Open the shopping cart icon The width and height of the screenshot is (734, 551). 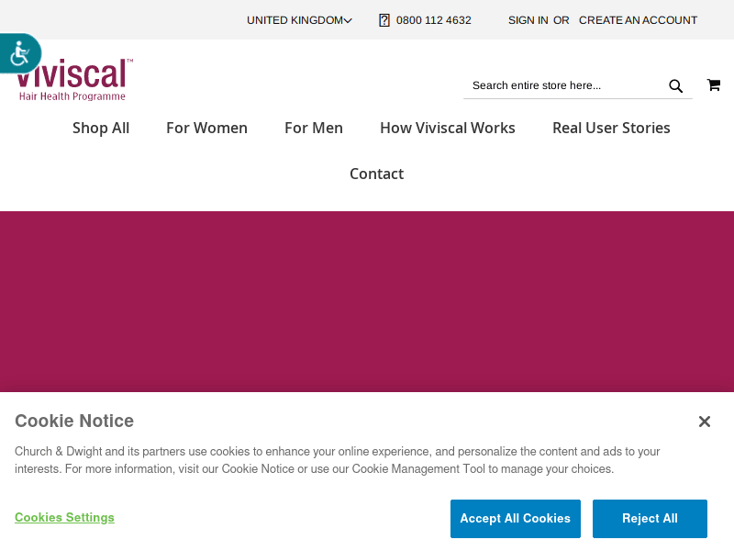(714, 84)
